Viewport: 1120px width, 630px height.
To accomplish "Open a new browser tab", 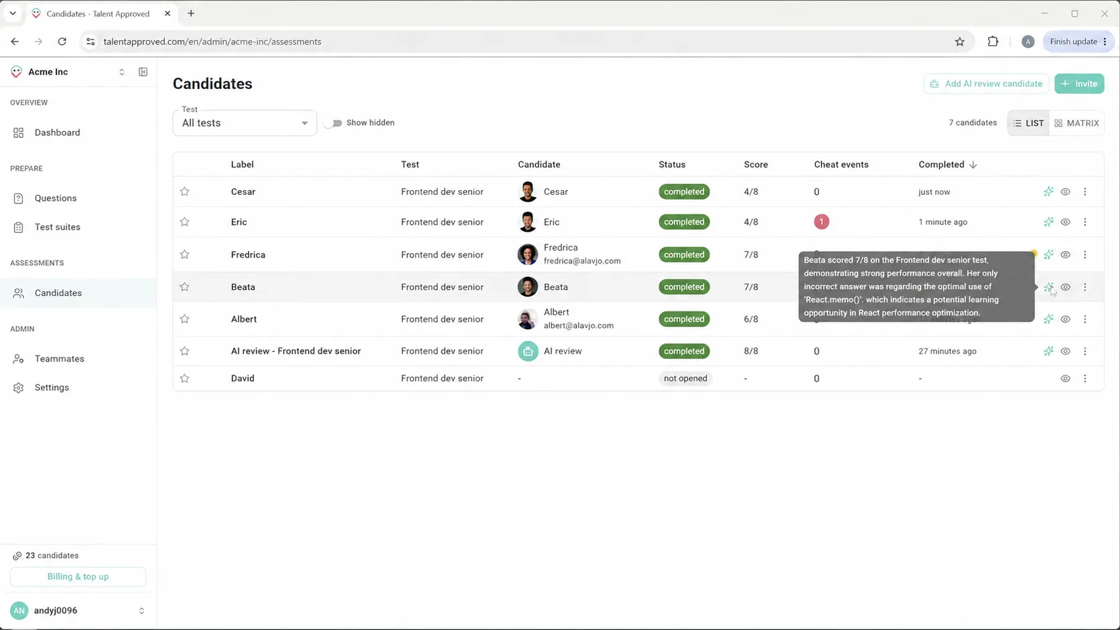I will 191,13.
